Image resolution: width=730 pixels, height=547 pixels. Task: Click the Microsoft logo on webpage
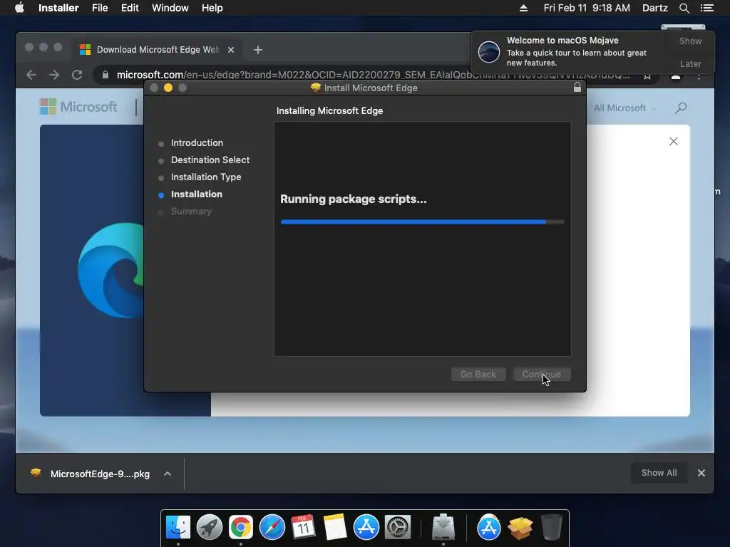tap(78, 107)
